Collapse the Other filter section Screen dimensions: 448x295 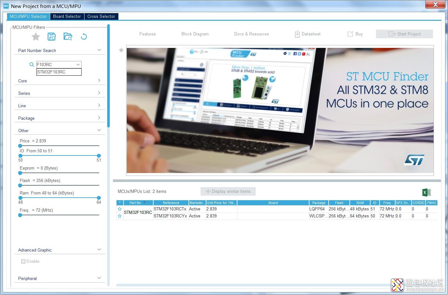99,130
